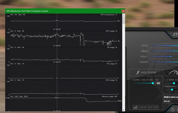Click the lightning bolt Voltage icon

click(138, 73)
